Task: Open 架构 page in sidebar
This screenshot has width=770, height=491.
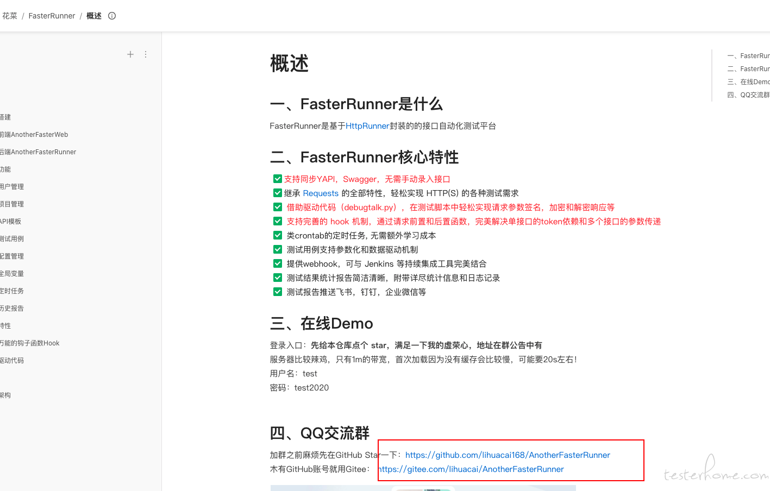Action: [5, 395]
